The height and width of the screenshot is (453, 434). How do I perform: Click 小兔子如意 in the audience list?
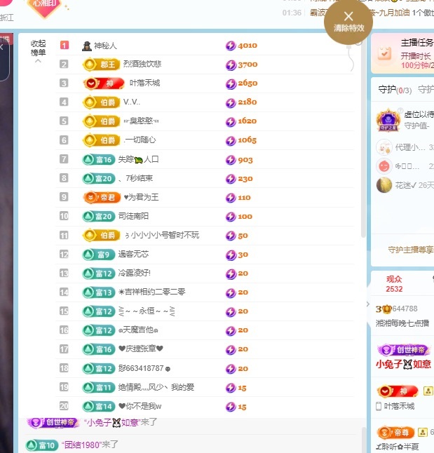tap(403, 365)
